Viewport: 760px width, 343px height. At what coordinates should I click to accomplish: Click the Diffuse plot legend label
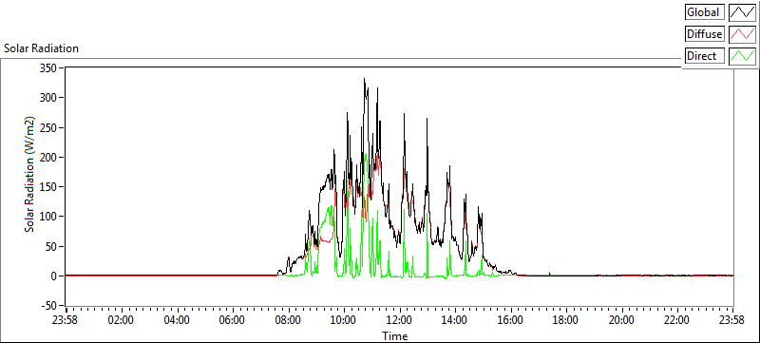704,34
